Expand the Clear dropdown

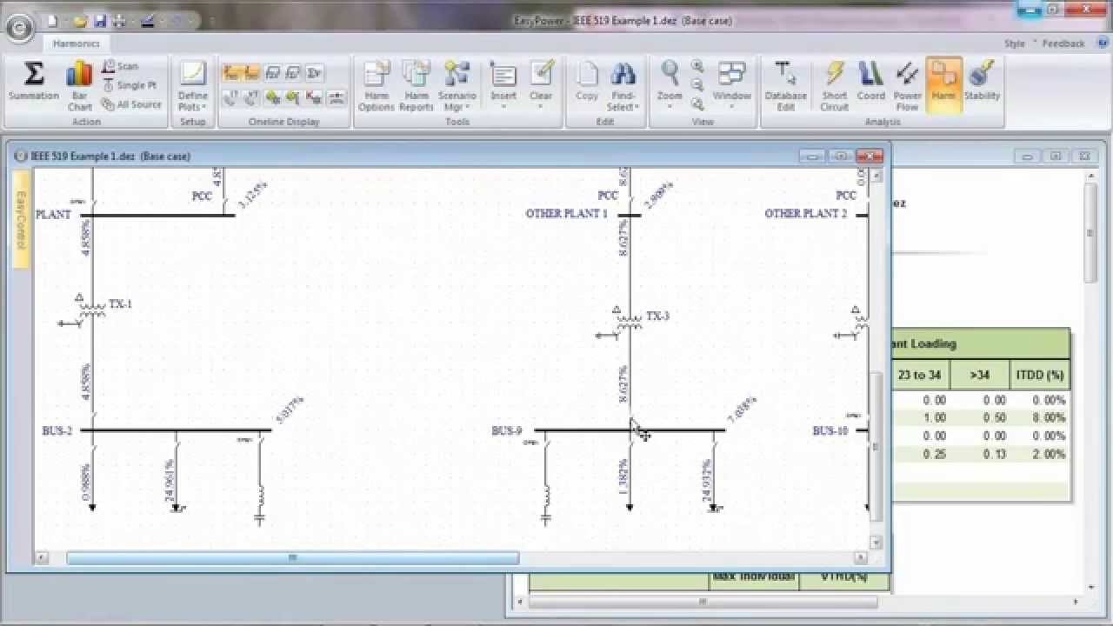541,86
